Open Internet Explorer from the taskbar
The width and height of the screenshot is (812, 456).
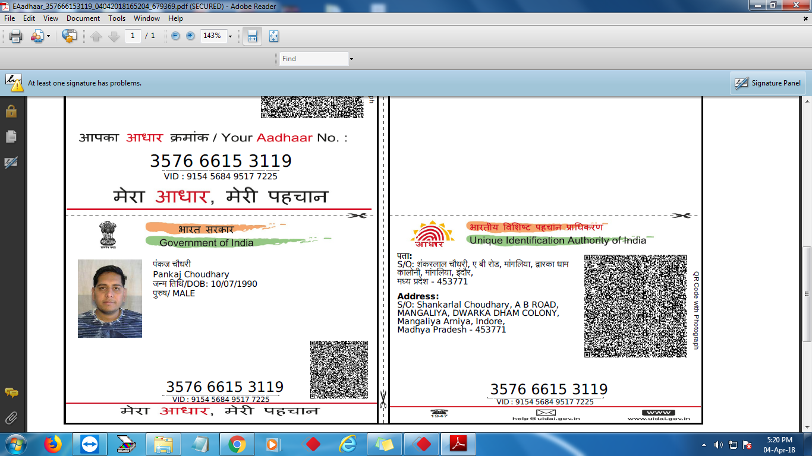348,444
